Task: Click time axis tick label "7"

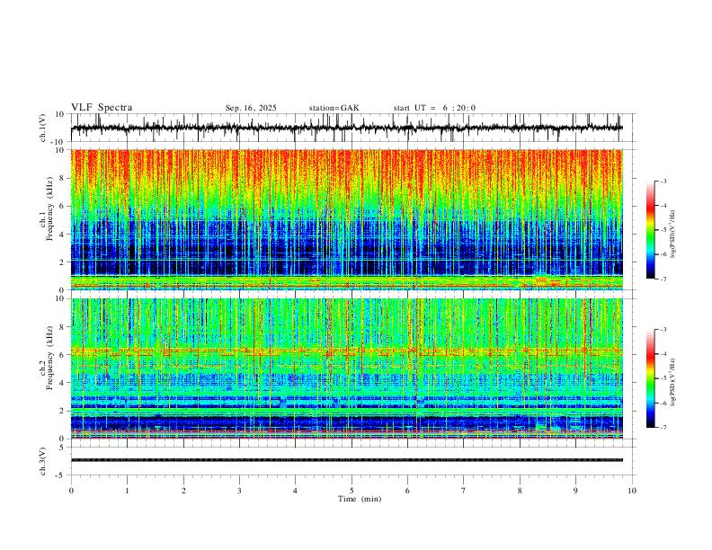Action: coord(464,491)
